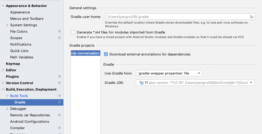Collapse the Appearance & Behavior section
The width and height of the screenshot is (262, 134).
pos(3,6)
